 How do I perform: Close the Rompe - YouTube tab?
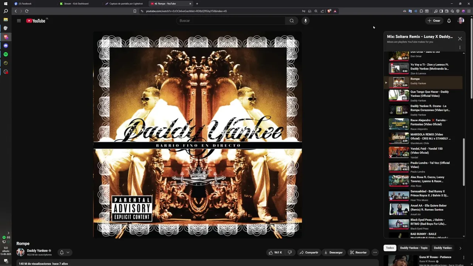pos(190,4)
